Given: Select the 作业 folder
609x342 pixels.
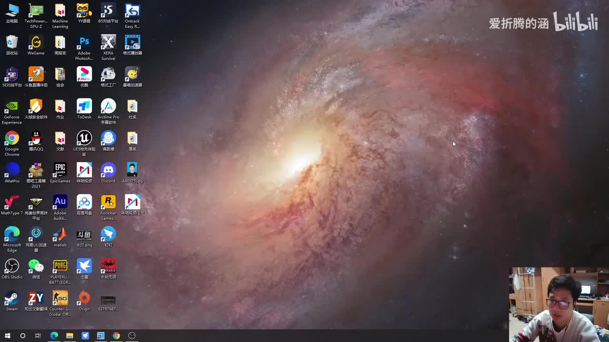Looking at the screenshot, I should point(60,109).
